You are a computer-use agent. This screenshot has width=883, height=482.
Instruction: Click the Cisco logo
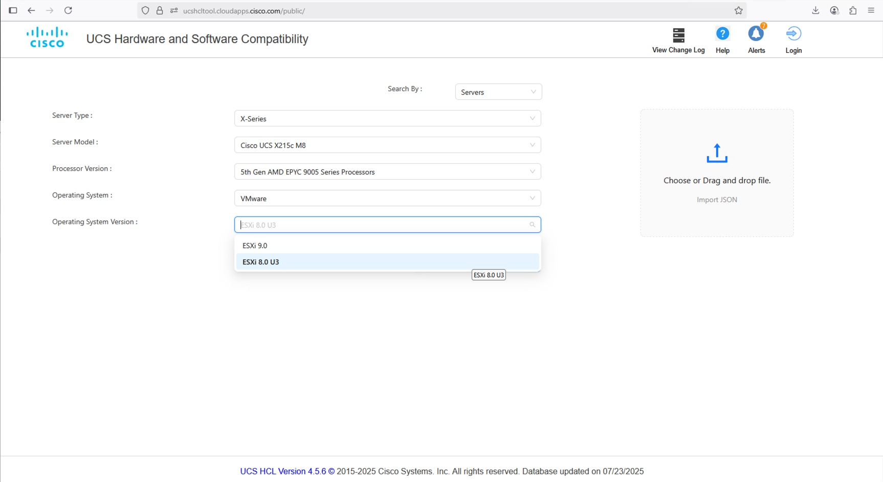pos(47,36)
